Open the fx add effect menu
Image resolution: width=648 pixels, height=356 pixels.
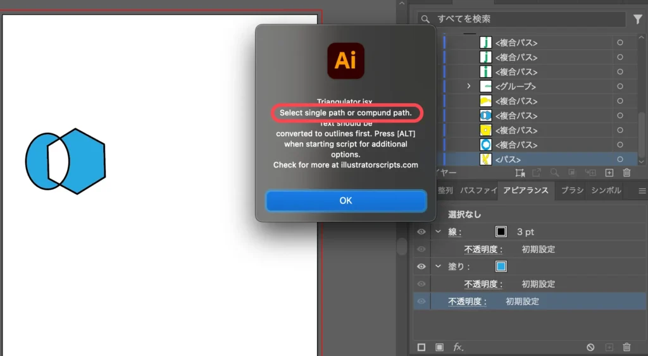[458, 347]
